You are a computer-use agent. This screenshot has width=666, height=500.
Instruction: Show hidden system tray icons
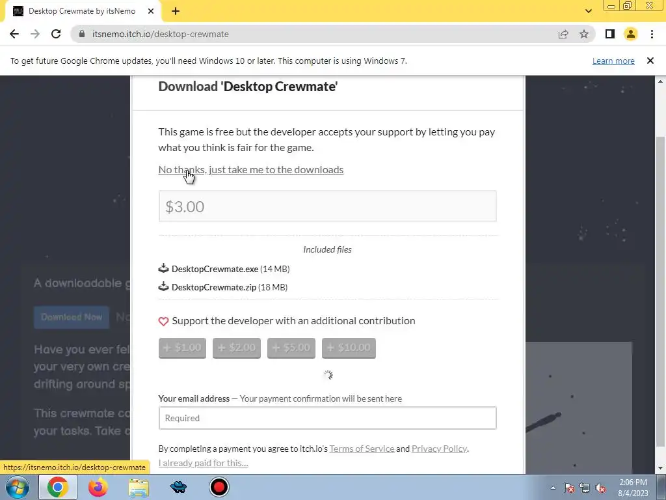coord(553,488)
